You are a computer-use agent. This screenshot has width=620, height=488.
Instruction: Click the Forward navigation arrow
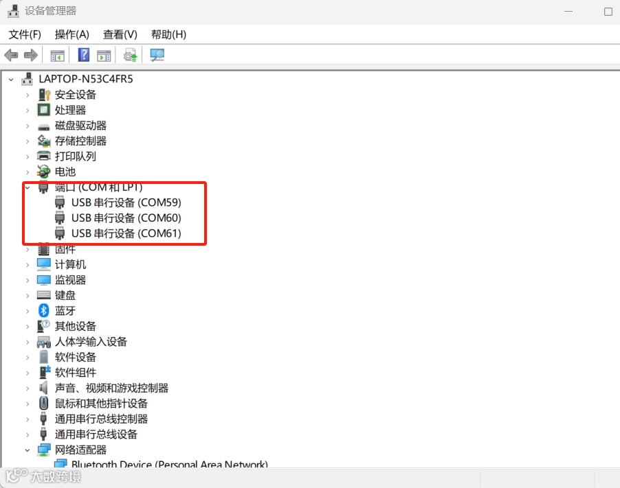[x=31, y=55]
